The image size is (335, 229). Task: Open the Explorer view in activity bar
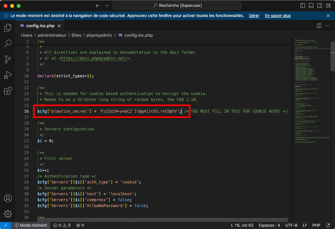[8, 28]
